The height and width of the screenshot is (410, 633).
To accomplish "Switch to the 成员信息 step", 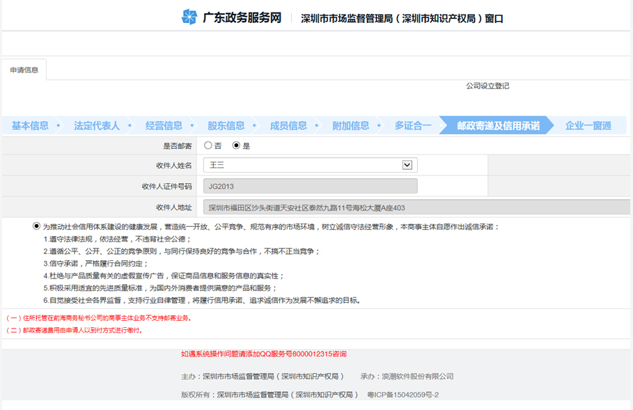I will [x=288, y=126].
